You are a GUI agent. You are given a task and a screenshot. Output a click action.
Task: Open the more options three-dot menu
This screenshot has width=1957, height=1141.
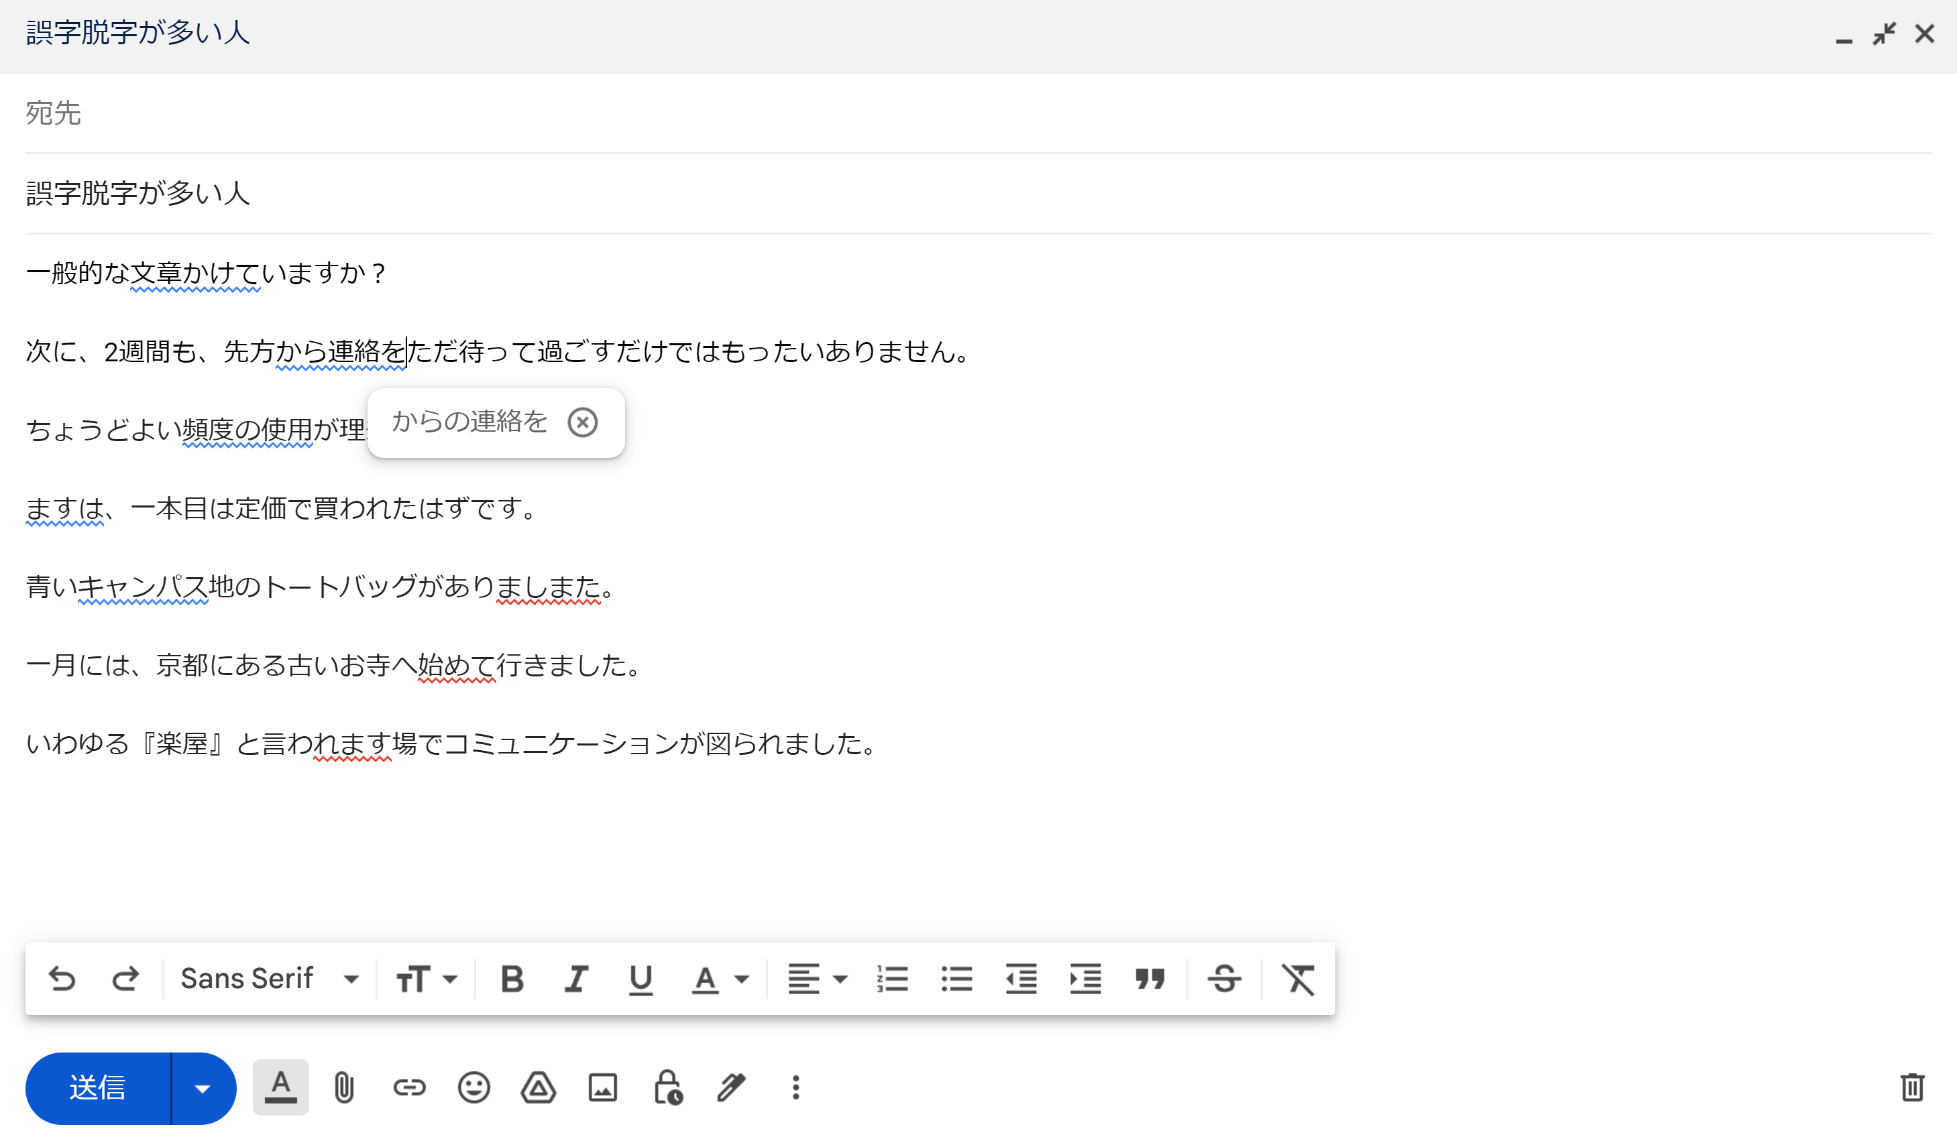click(795, 1087)
